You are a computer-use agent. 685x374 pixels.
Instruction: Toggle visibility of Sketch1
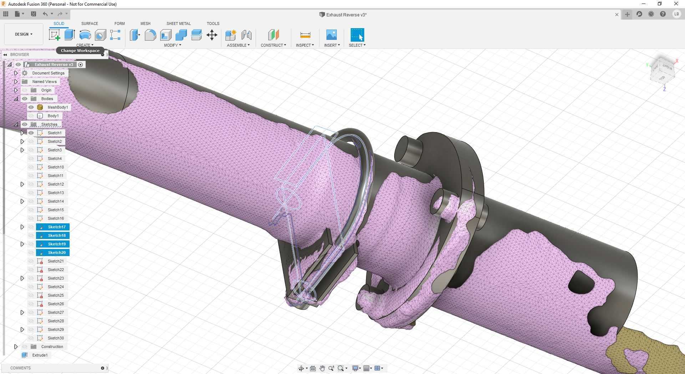pos(31,133)
